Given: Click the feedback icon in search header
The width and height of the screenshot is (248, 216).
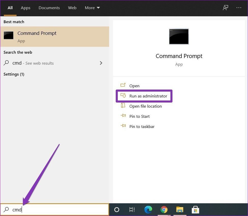Looking at the screenshot, I should (x=225, y=8).
